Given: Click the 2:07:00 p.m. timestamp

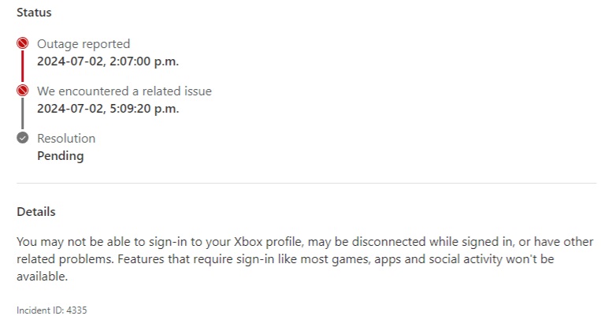Looking at the screenshot, I should [x=108, y=61].
